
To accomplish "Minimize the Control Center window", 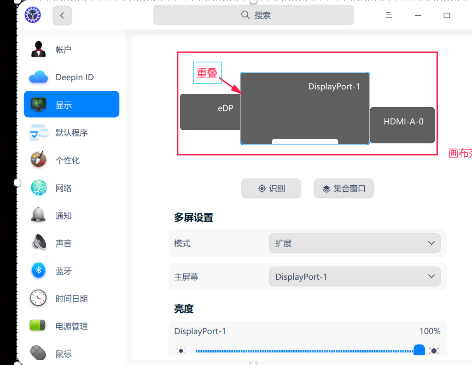I will [x=418, y=15].
